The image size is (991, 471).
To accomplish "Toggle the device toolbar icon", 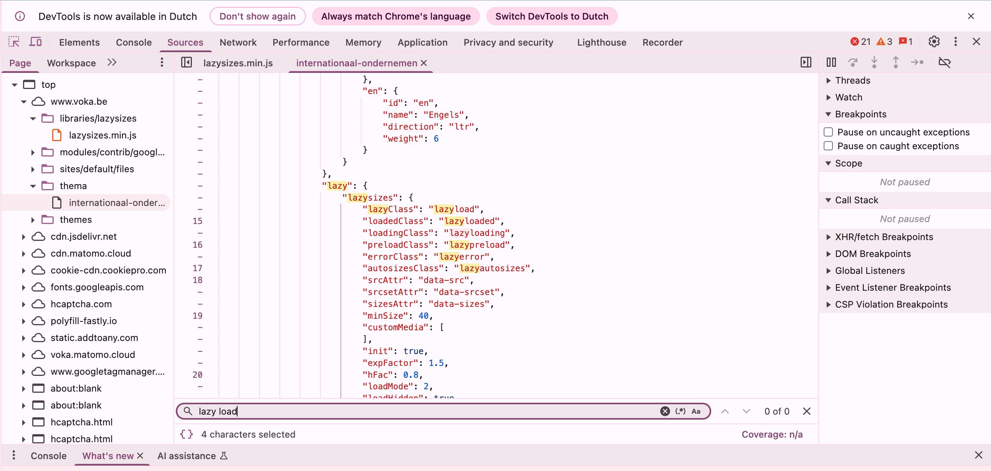I will click(35, 42).
